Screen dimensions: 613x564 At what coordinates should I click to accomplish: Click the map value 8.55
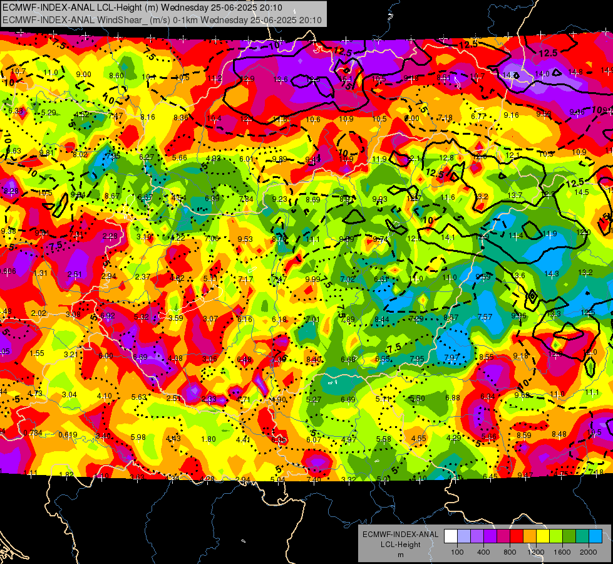(487, 357)
